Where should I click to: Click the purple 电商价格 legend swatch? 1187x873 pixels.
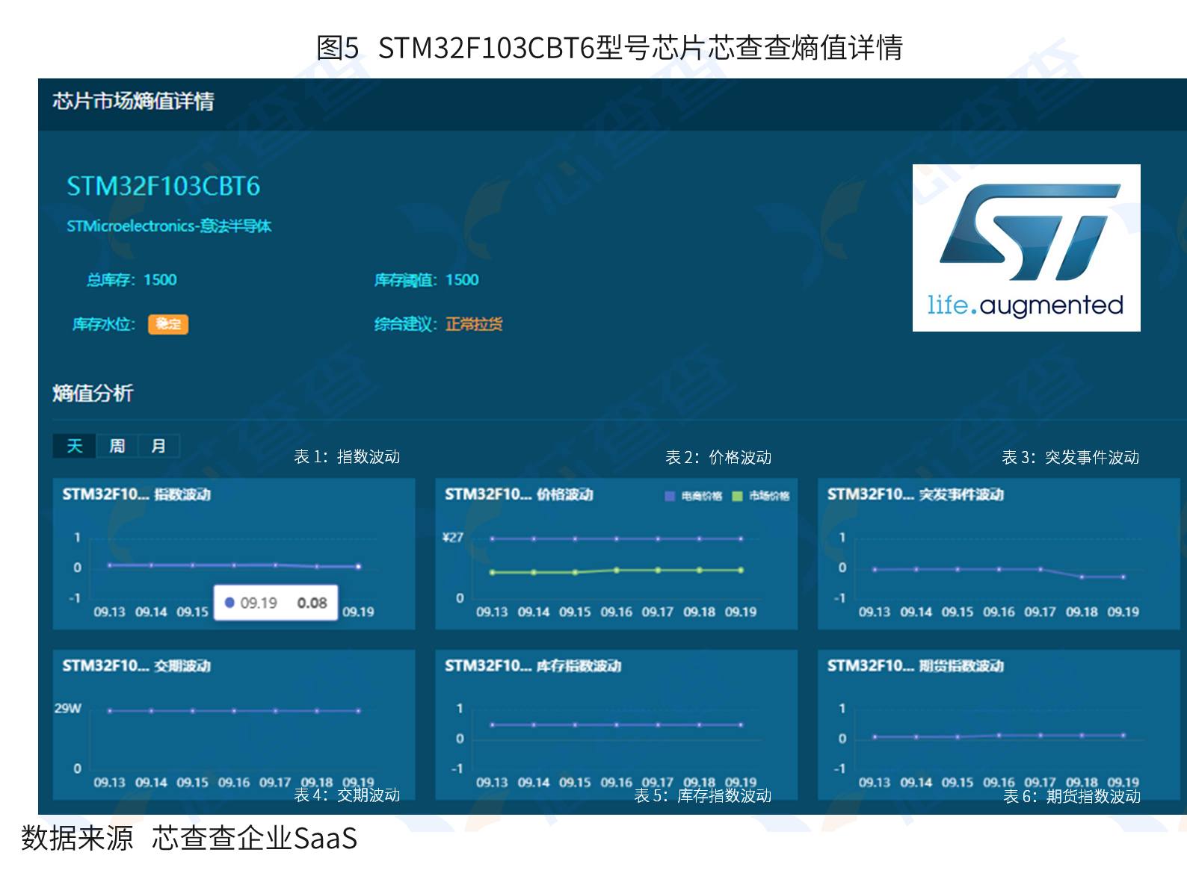click(x=670, y=496)
